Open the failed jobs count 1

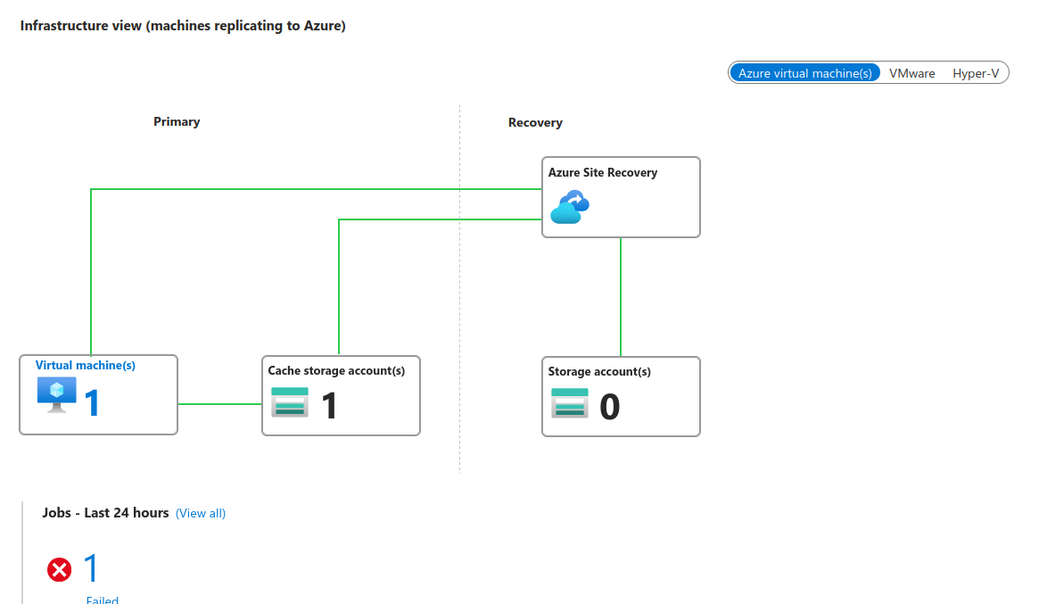(x=92, y=568)
